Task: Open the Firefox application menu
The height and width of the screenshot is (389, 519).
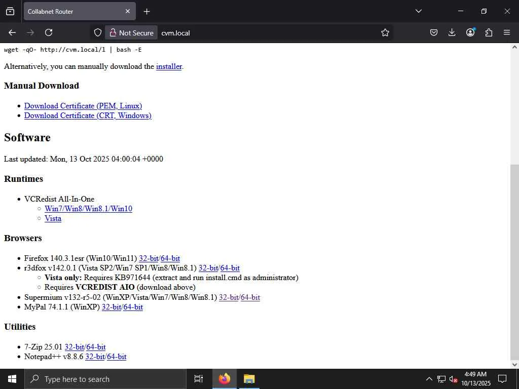Action: pyautogui.click(x=507, y=32)
